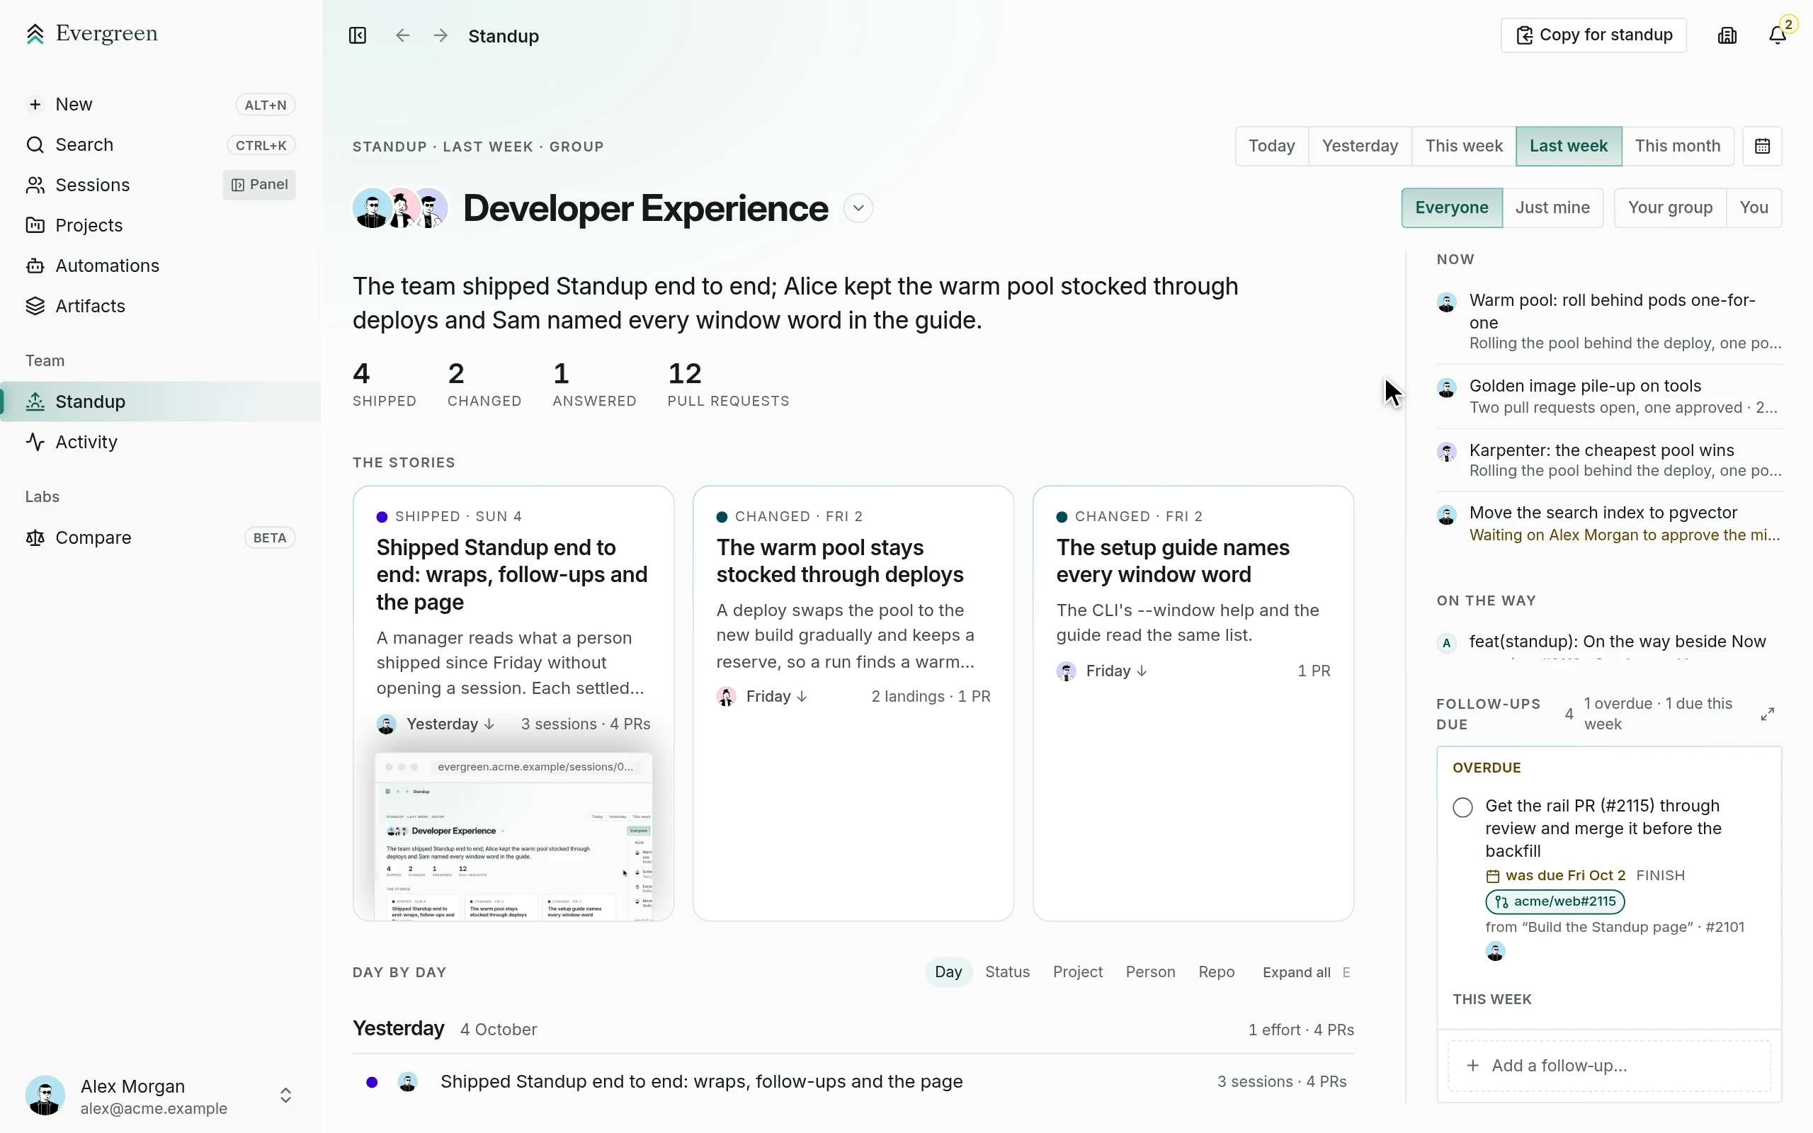1813x1133 pixels.
Task: Click Copy for standup button
Action: [x=1593, y=35]
